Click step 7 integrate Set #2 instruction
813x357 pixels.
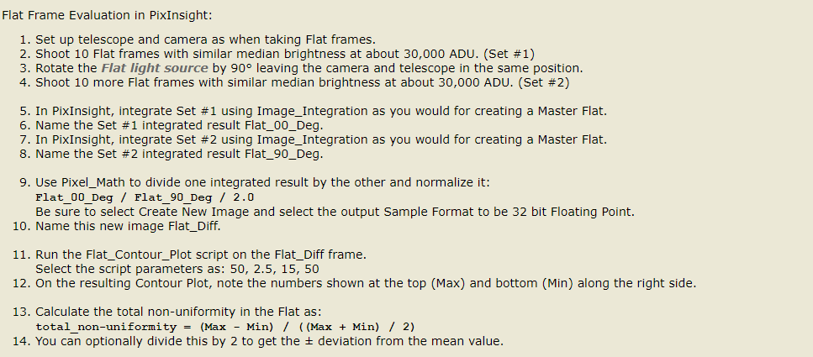point(321,140)
